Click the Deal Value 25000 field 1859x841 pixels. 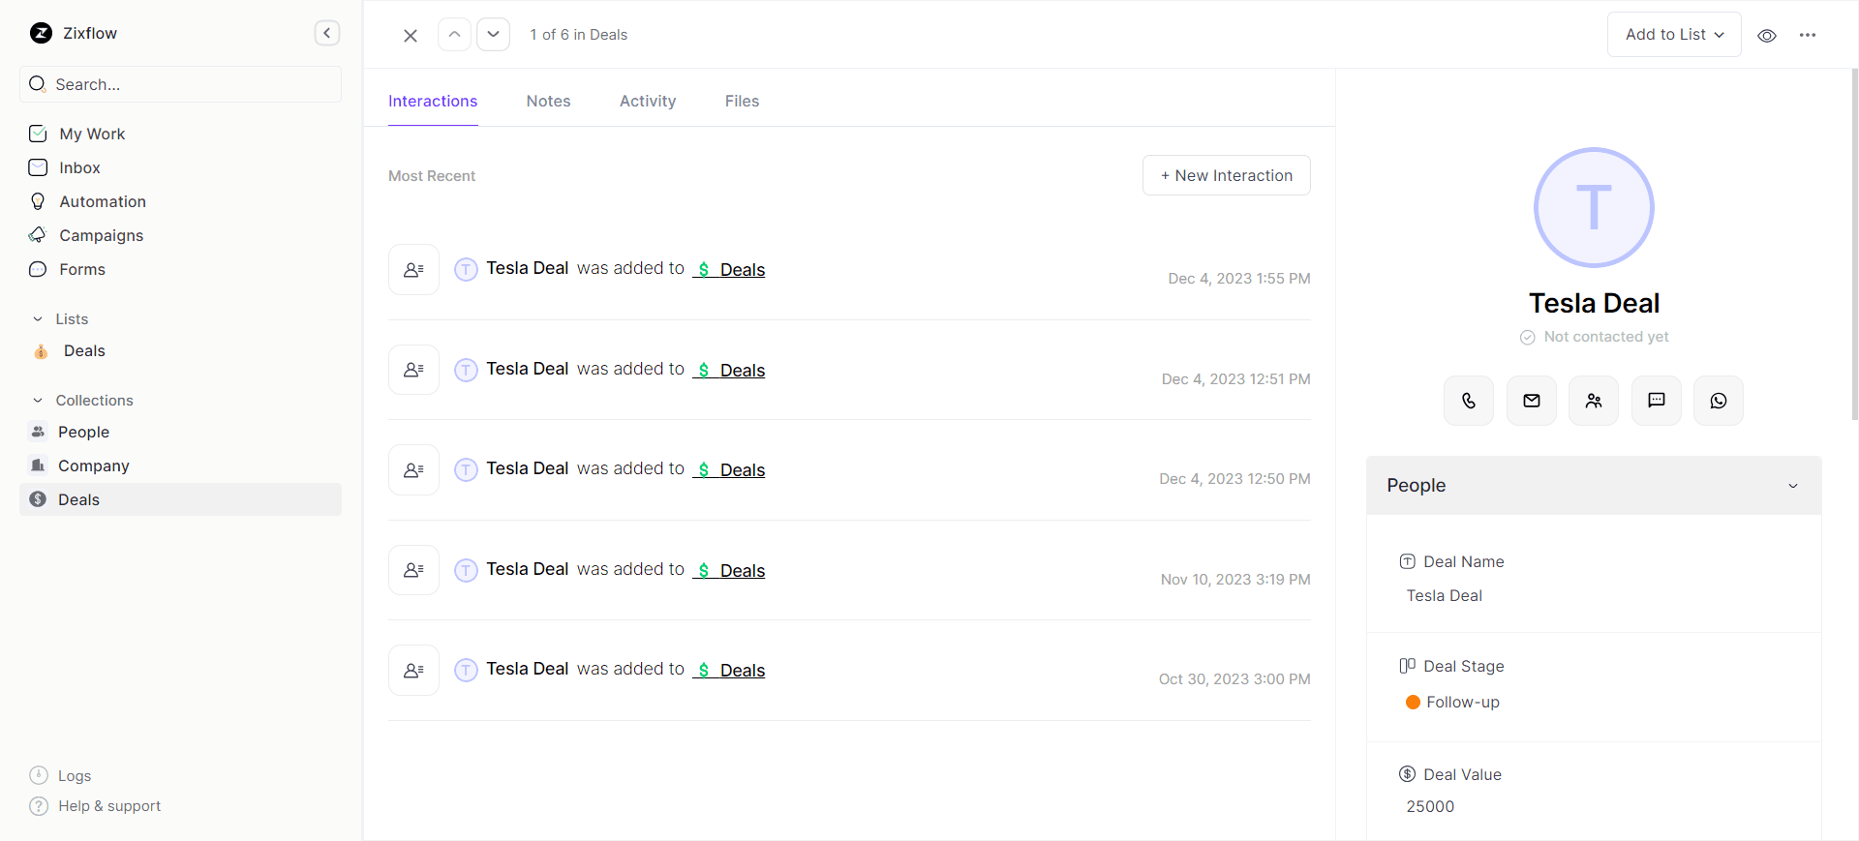(1430, 806)
